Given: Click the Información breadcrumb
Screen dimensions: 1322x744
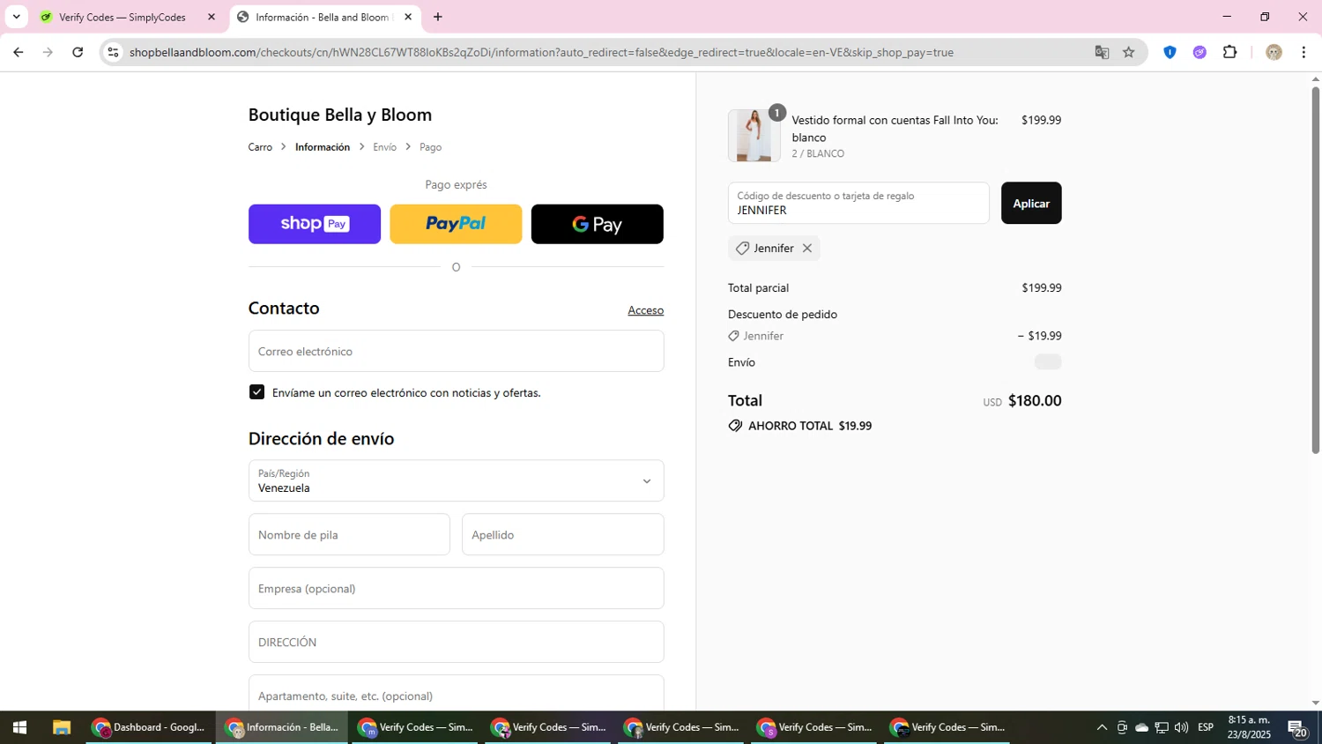Looking at the screenshot, I should pyautogui.click(x=323, y=147).
